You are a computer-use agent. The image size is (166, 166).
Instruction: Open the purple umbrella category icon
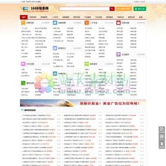[x=118, y=55]
